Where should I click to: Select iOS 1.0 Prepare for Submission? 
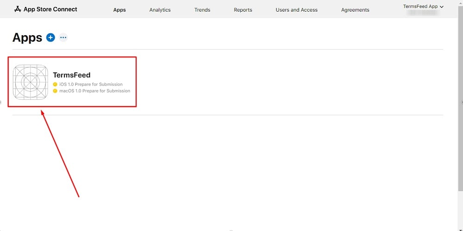tap(91, 84)
